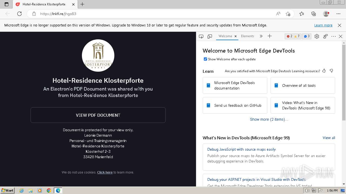
Task: View site information via lock icon
Action: [34, 14]
